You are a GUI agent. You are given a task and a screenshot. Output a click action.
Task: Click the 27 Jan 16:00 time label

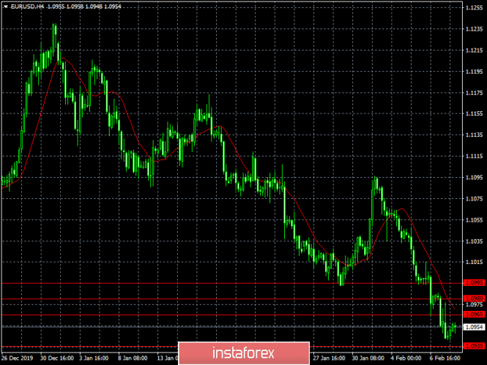[329, 358]
